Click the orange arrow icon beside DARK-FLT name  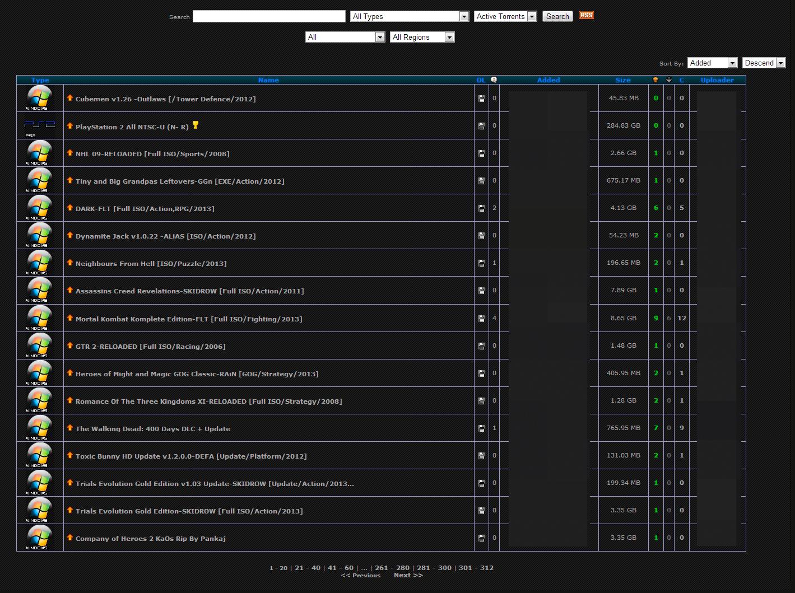(70, 207)
